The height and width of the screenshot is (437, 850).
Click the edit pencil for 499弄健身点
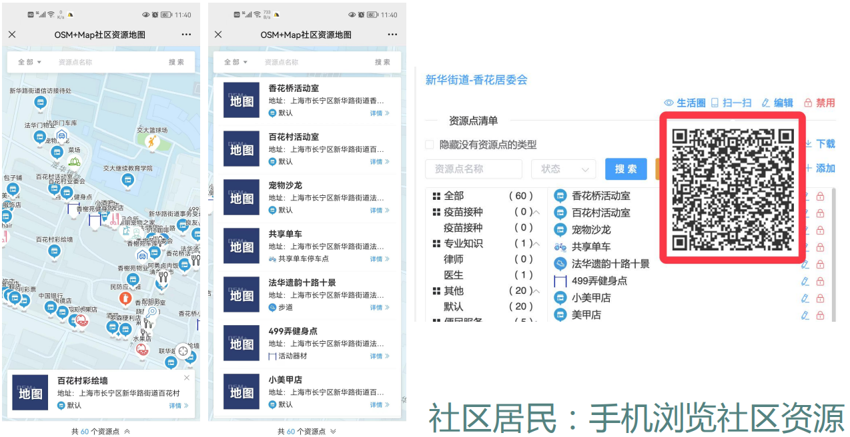(x=805, y=281)
